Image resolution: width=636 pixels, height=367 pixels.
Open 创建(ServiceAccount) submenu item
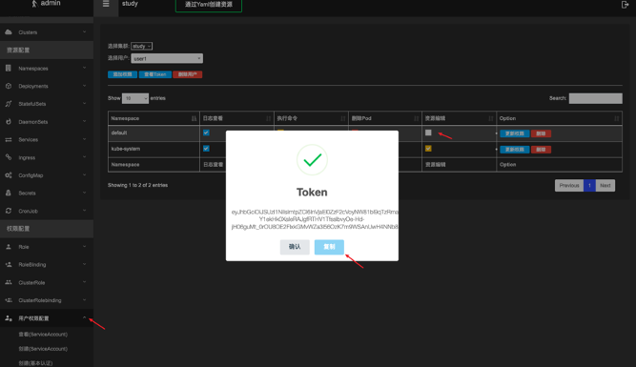[x=43, y=349]
